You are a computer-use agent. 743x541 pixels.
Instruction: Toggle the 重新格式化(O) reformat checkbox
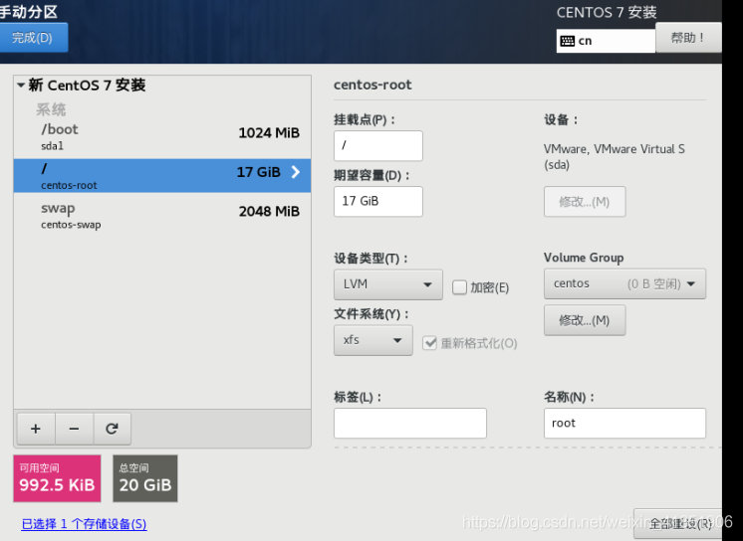point(430,343)
